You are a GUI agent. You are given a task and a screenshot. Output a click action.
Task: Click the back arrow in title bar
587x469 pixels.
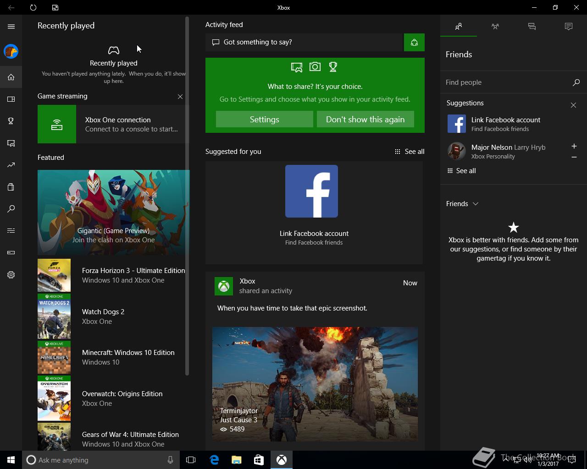coord(11,7)
